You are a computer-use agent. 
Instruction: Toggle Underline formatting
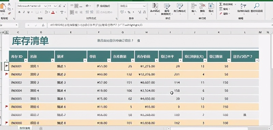coord(28,12)
